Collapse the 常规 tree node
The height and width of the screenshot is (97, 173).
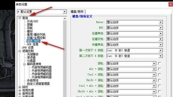pos(20,18)
